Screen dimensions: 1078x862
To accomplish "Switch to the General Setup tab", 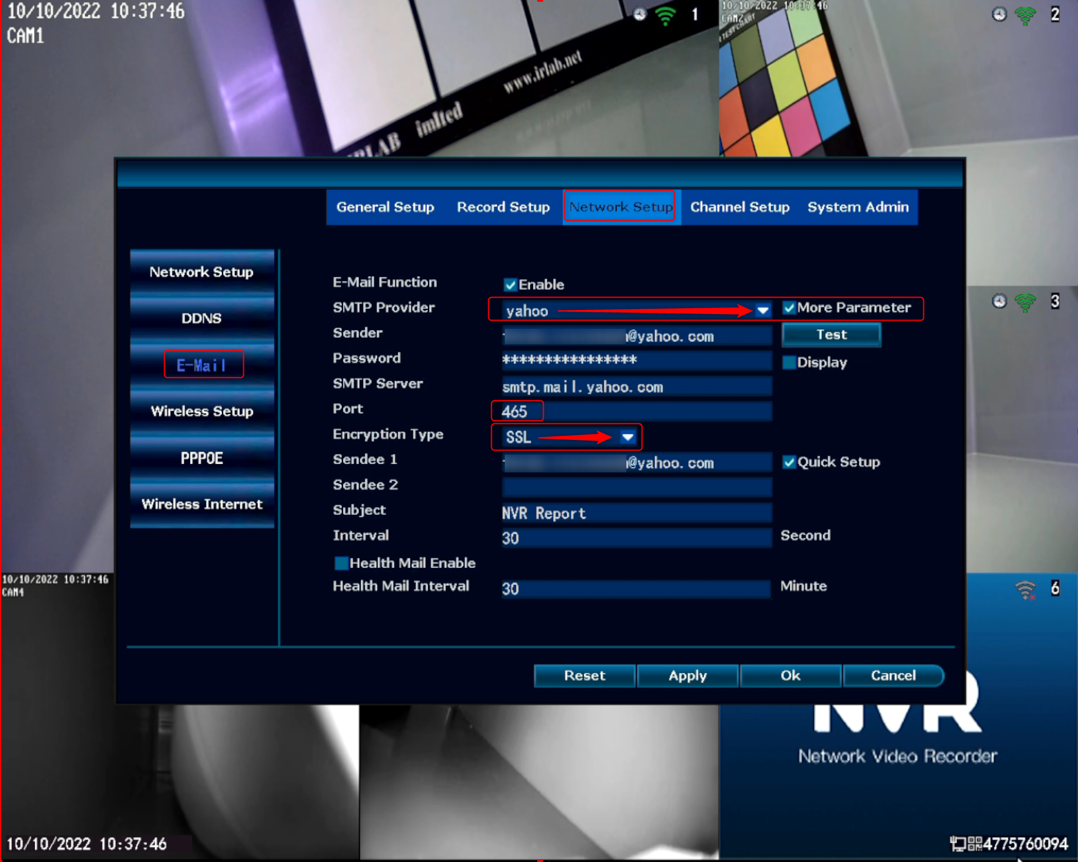I will [385, 207].
